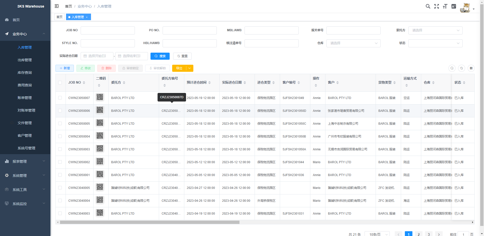Open 导出 button dropdown arrow
This screenshot has width=484, height=236.
click(190, 68)
